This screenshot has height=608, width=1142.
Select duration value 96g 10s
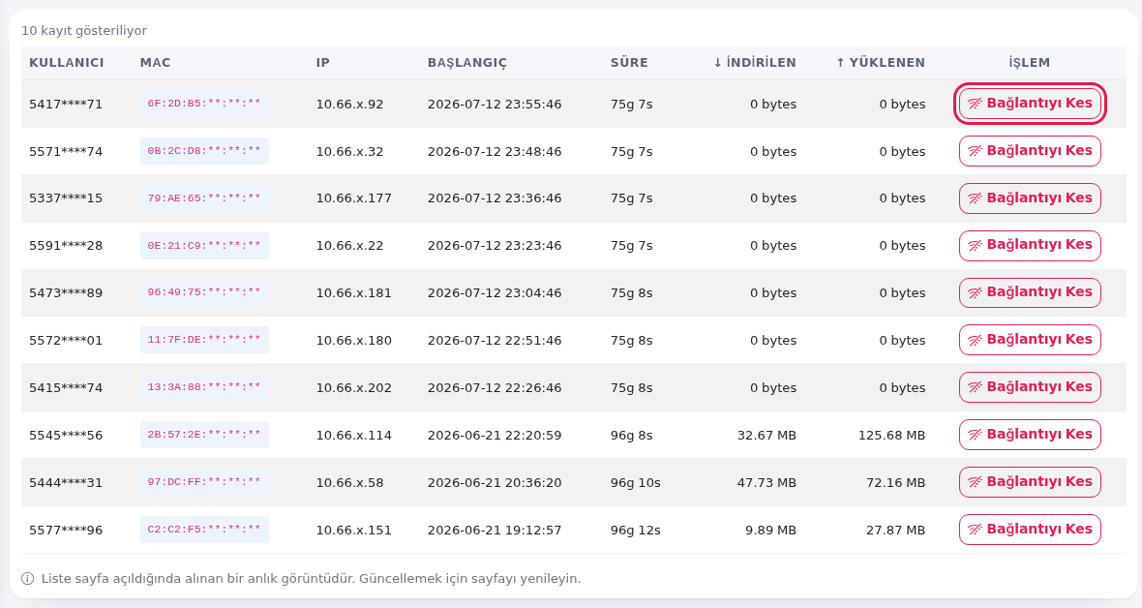636,482
